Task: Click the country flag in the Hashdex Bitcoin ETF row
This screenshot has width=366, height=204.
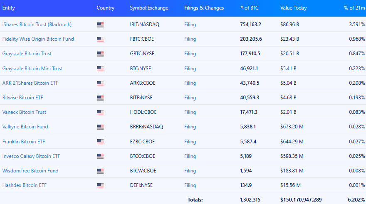Action: click(x=100, y=185)
